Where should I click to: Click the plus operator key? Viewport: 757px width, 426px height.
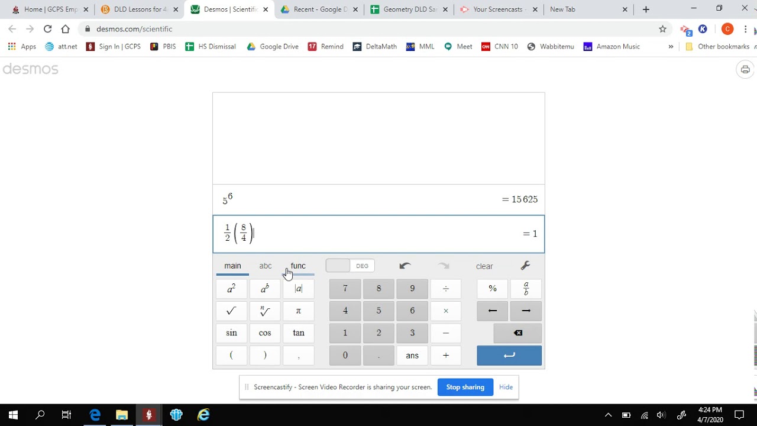(x=446, y=356)
